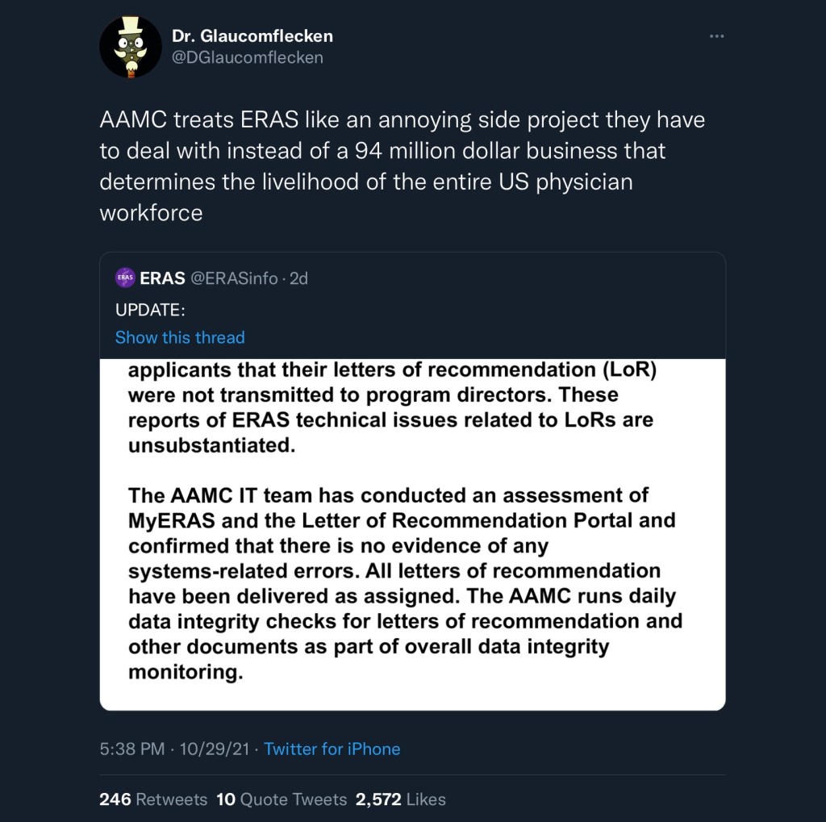Click the "unsubstantiated" paragraph in image

coord(390,407)
